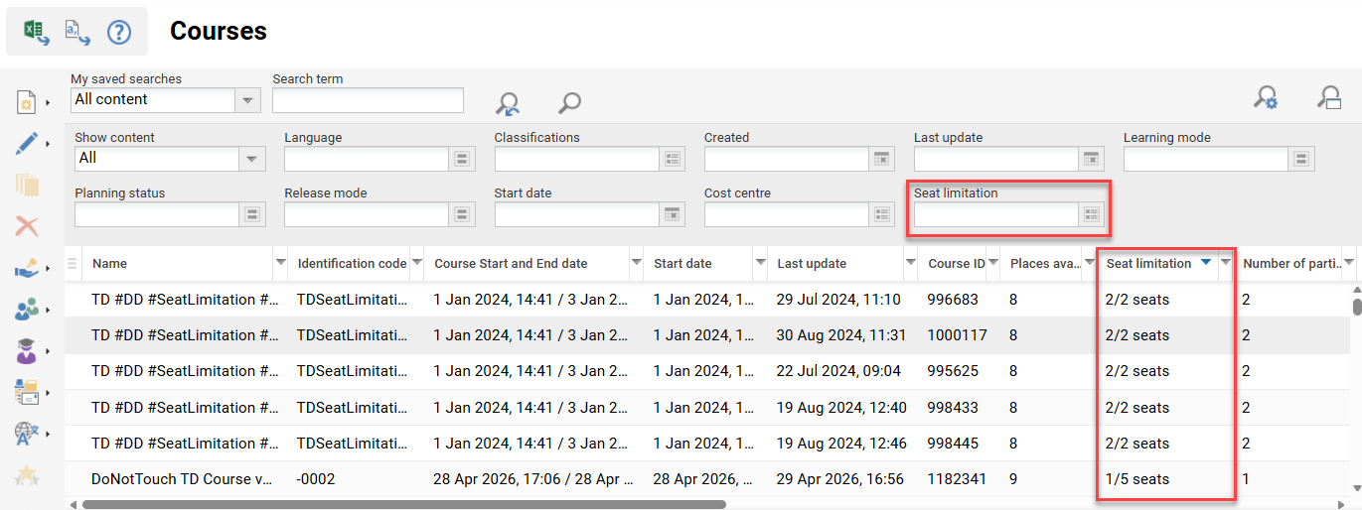Sort by Last update column header

click(x=812, y=264)
